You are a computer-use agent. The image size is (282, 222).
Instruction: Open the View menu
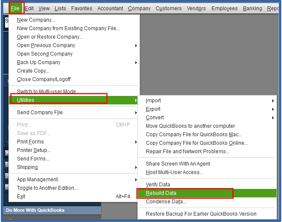click(x=44, y=8)
